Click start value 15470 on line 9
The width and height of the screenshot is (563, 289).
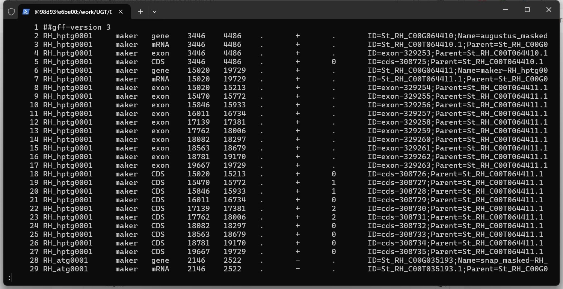199,96
